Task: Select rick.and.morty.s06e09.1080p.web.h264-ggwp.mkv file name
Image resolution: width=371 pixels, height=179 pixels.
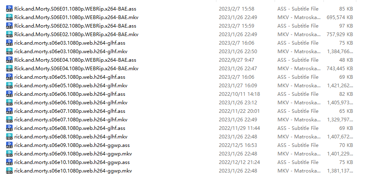Action: click(x=73, y=154)
